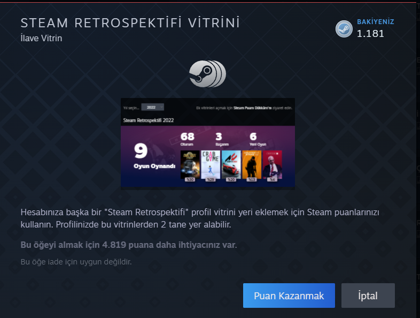Click the stacked Steam coins logo
This screenshot has width=420, height=318.
(207, 74)
